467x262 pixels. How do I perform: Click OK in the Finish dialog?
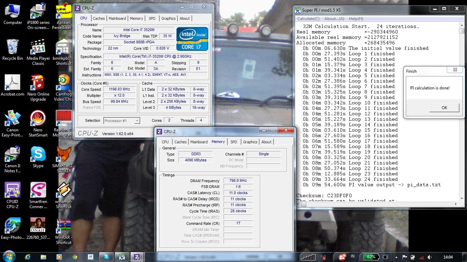[x=444, y=107]
